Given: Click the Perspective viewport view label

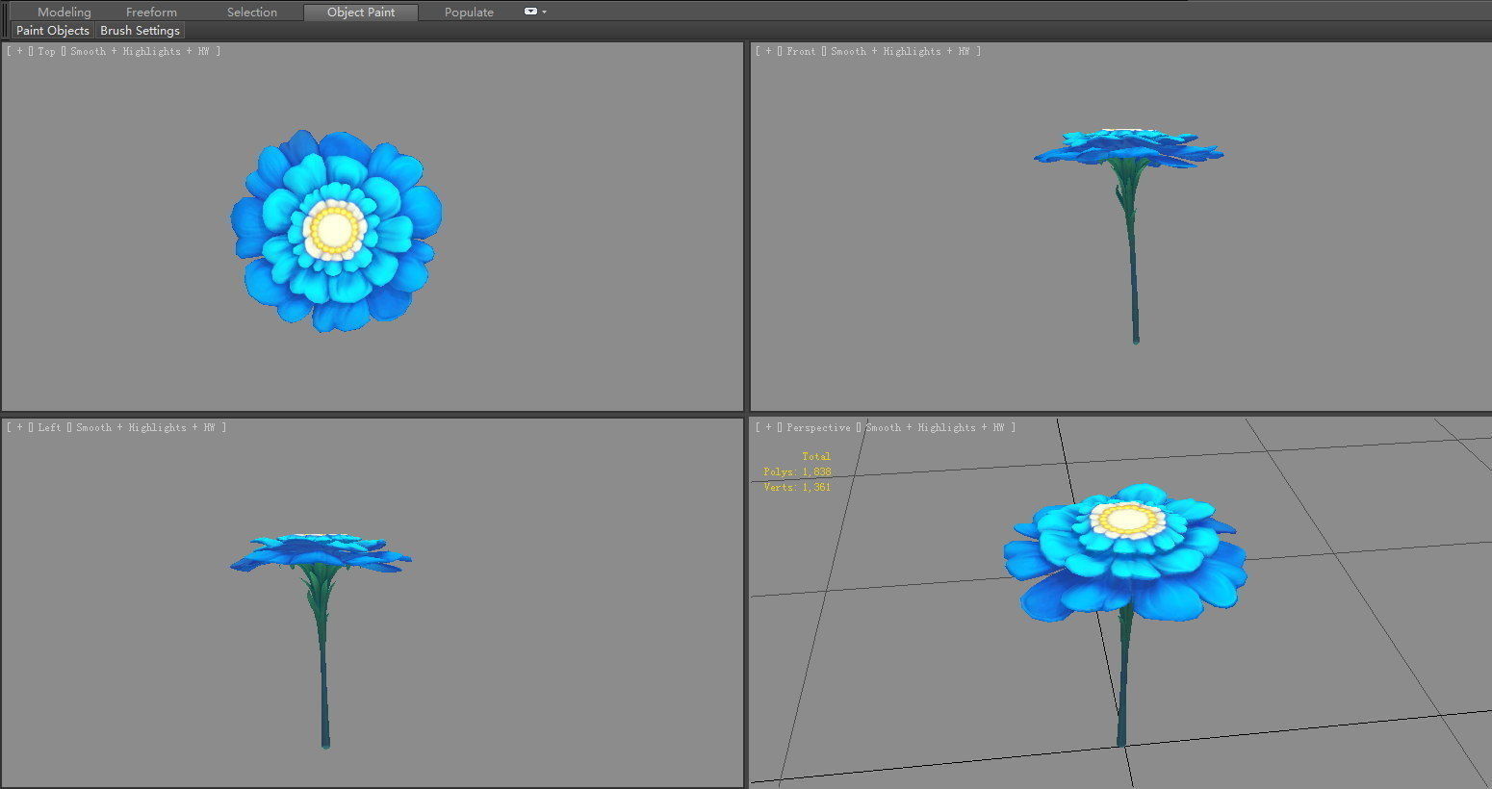Looking at the screenshot, I should coord(818,428).
